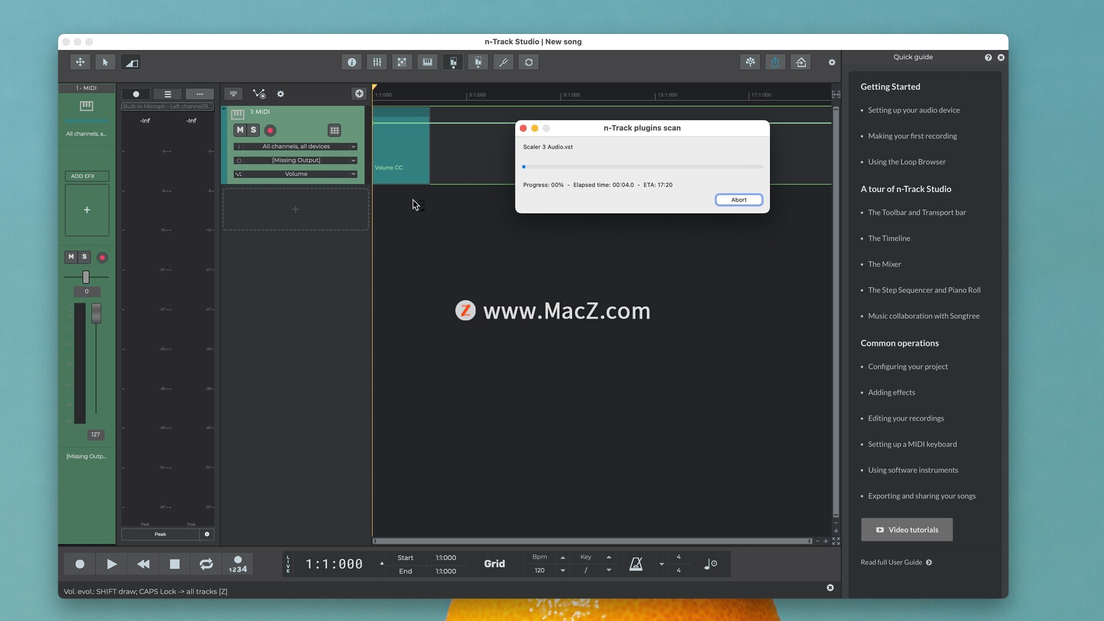
Task: Select the arrow pointer tool
Action: tap(105, 62)
